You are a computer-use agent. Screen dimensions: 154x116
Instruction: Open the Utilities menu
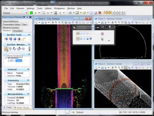click(48, 8)
